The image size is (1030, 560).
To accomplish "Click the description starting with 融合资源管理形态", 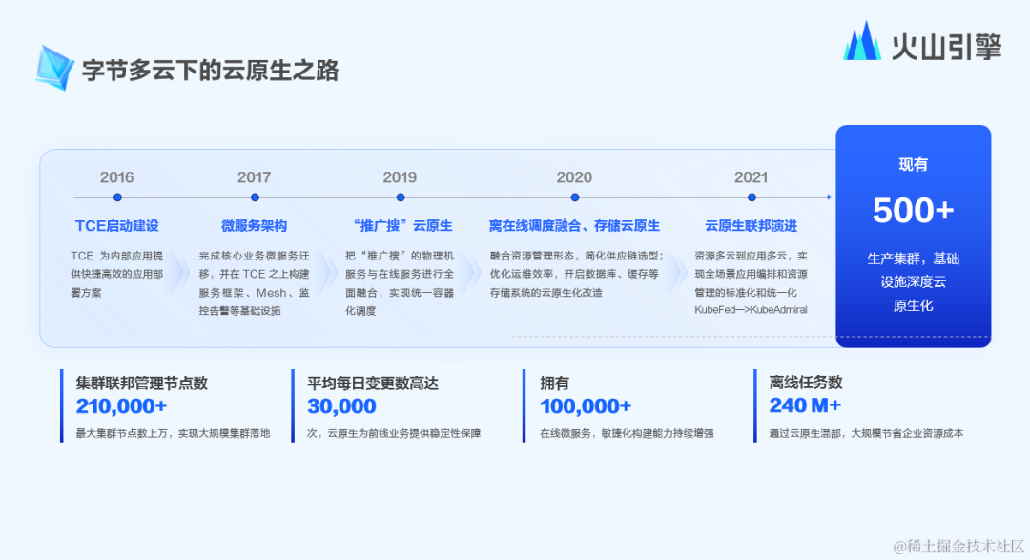I will (577, 274).
